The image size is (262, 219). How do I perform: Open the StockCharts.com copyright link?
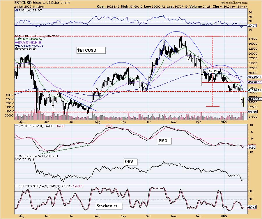[234, 3]
